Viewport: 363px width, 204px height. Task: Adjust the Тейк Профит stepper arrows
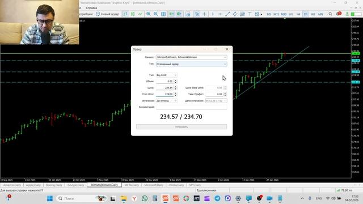tap(225, 94)
